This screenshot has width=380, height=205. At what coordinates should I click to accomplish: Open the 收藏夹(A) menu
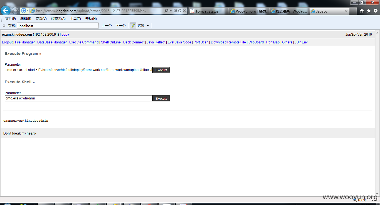tap(58, 19)
